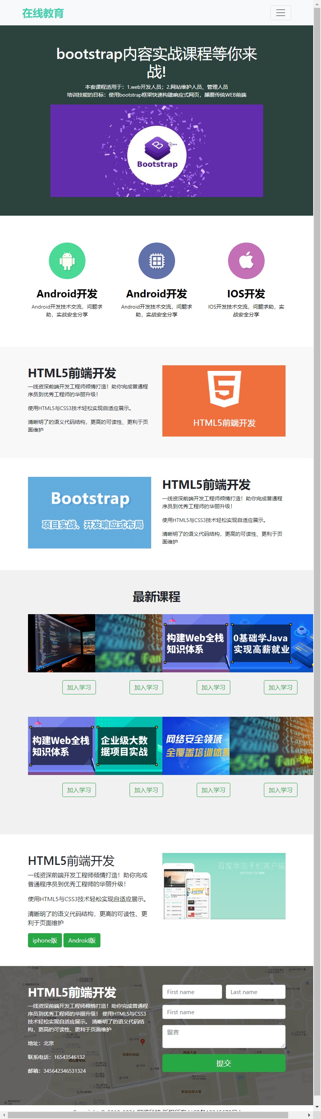
Task: Click the horizontal scrollbar right arrow
Action: click(309, 1115)
